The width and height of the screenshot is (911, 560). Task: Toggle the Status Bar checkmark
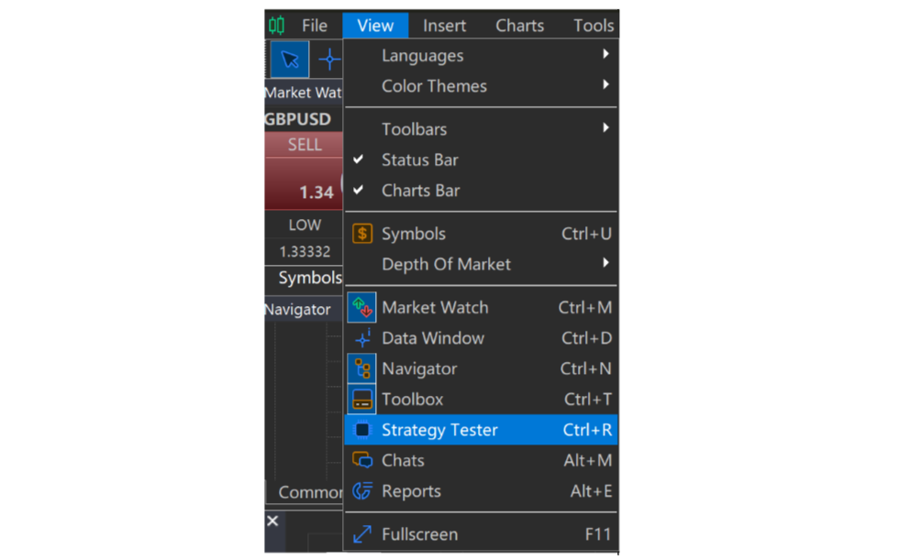(359, 159)
